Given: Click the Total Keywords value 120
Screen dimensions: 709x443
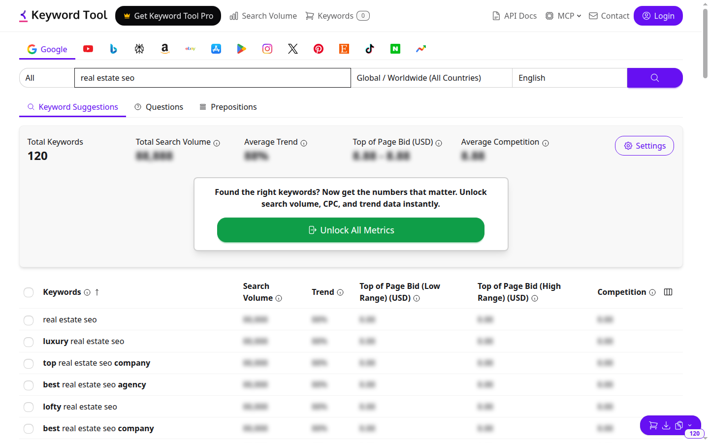Looking at the screenshot, I should (x=37, y=156).
